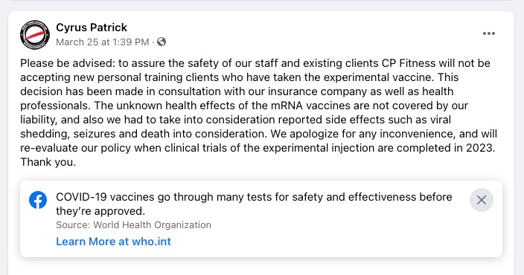524x275 pixels.
Task: Click the March 25 post timestamp
Action: click(102, 42)
